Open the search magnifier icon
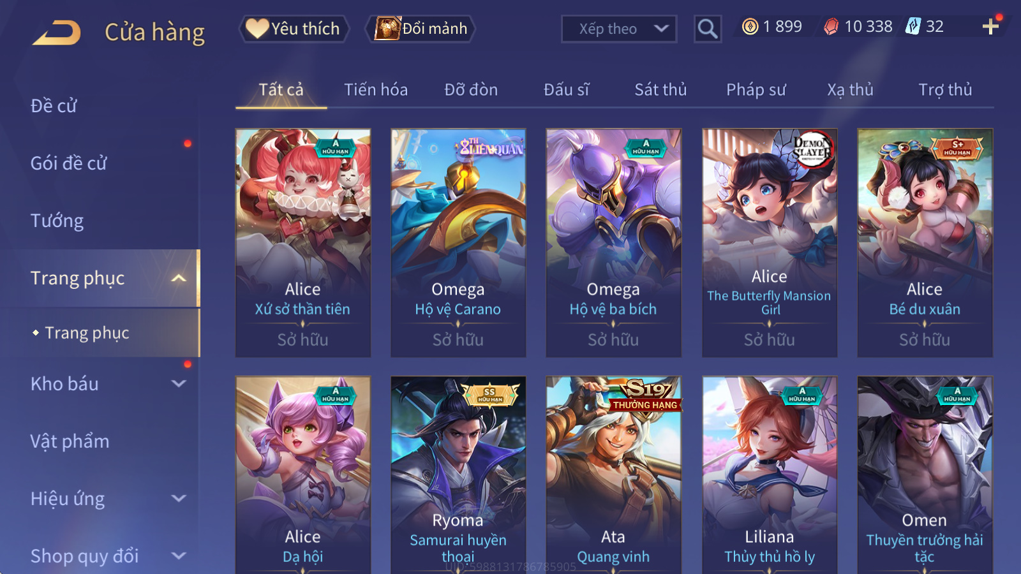Screen dimensions: 1021x574 click(x=707, y=29)
